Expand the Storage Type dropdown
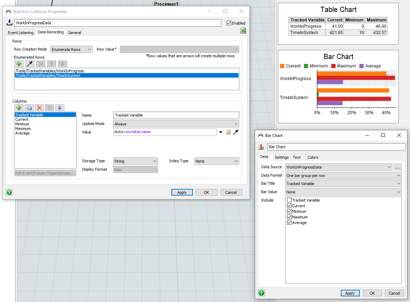The width and height of the screenshot is (410, 302). [136, 161]
